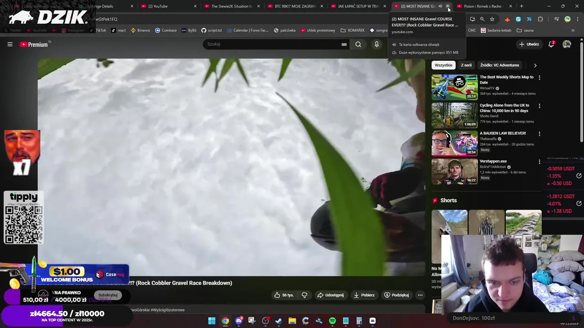Expand hidden bookmarks with double chevron
The image size is (584, 328).
[573, 31]
